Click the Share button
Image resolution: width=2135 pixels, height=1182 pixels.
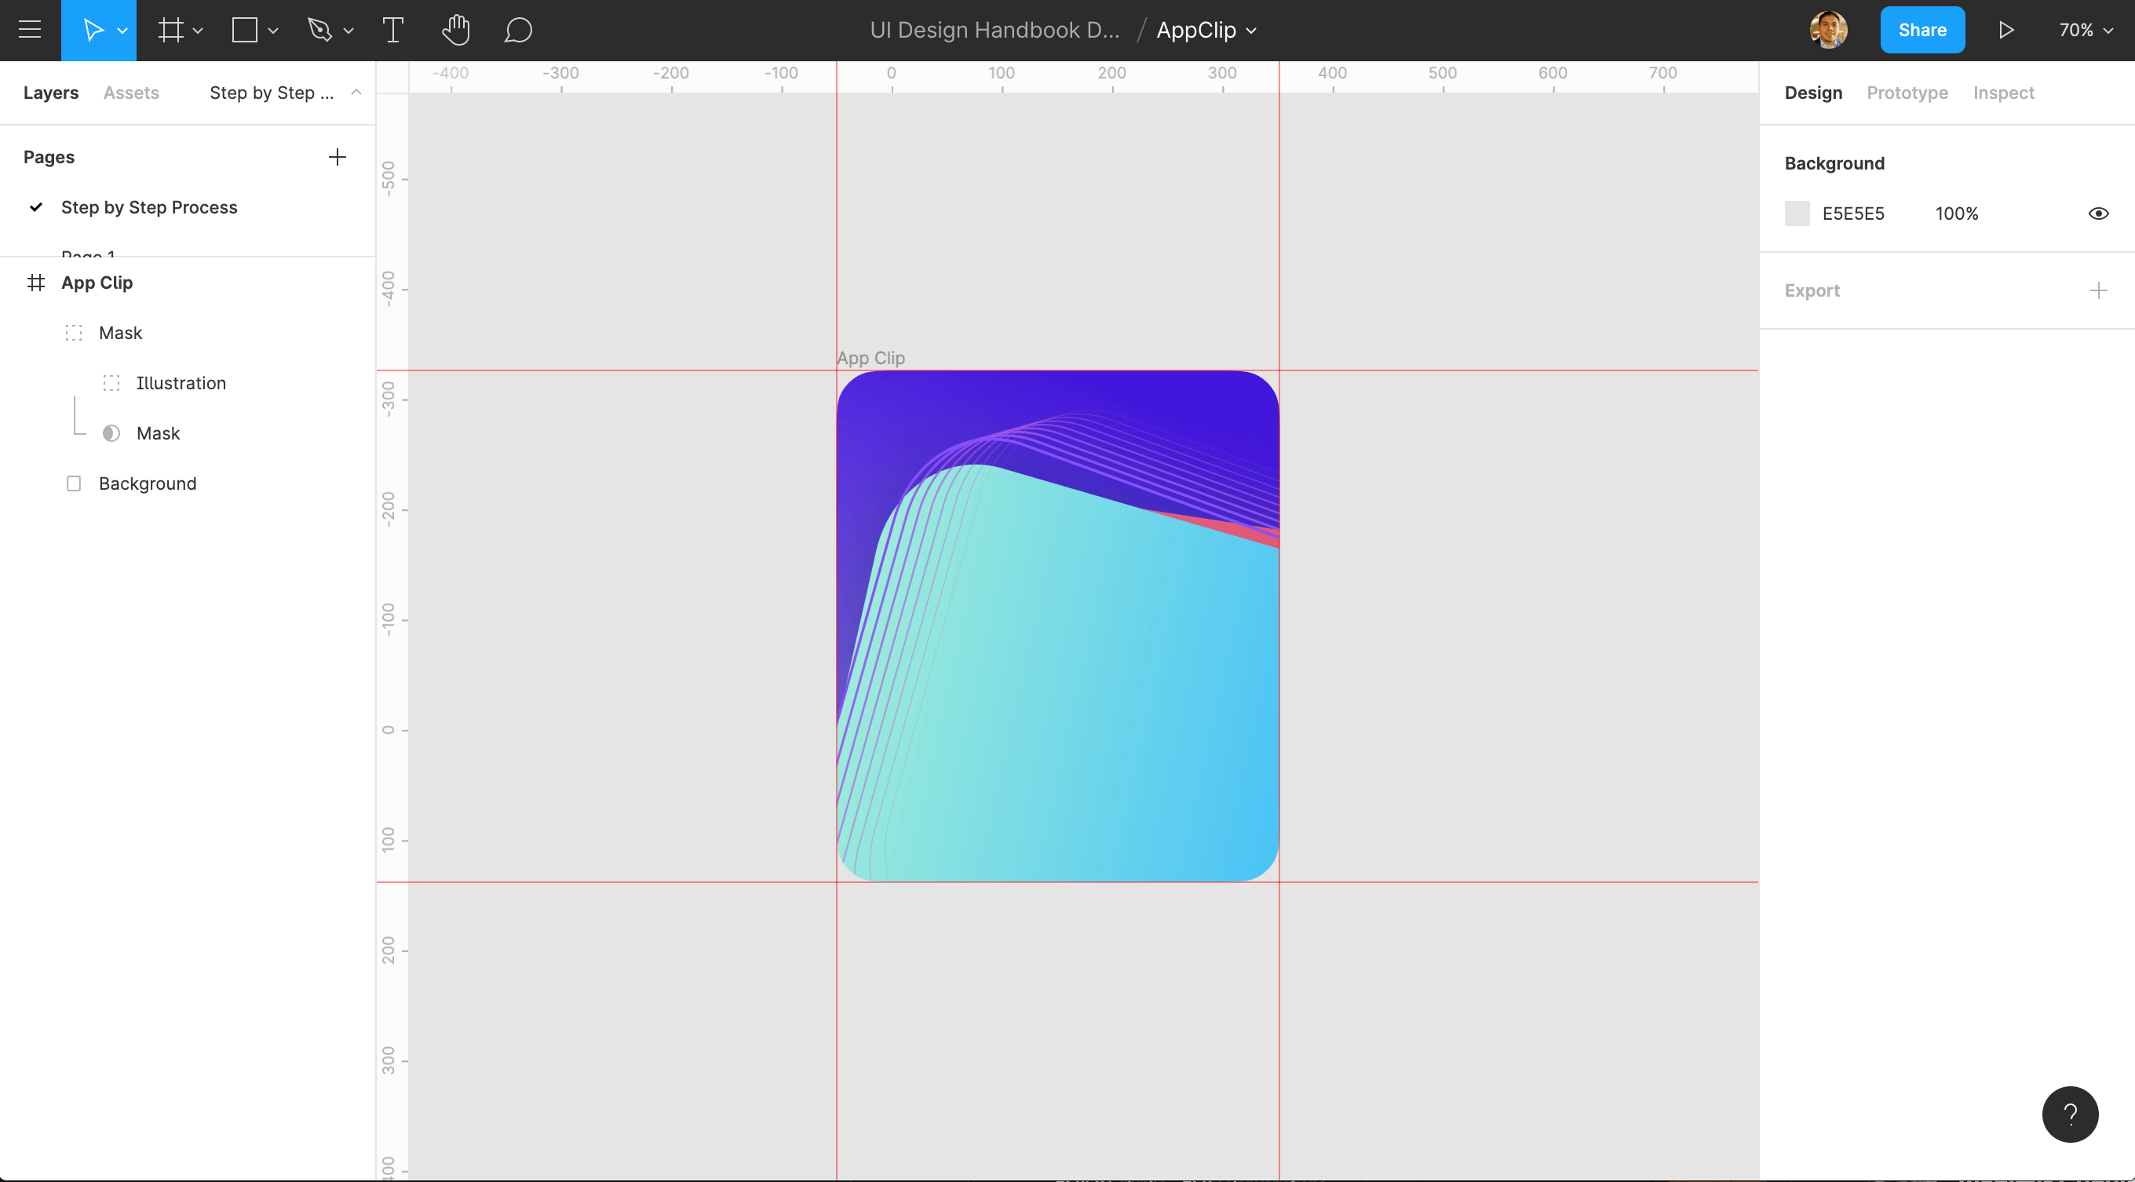click(1922, 29)
